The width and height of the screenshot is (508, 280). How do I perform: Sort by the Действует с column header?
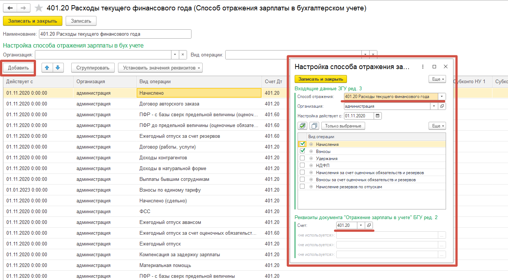[x=39, y=82]
